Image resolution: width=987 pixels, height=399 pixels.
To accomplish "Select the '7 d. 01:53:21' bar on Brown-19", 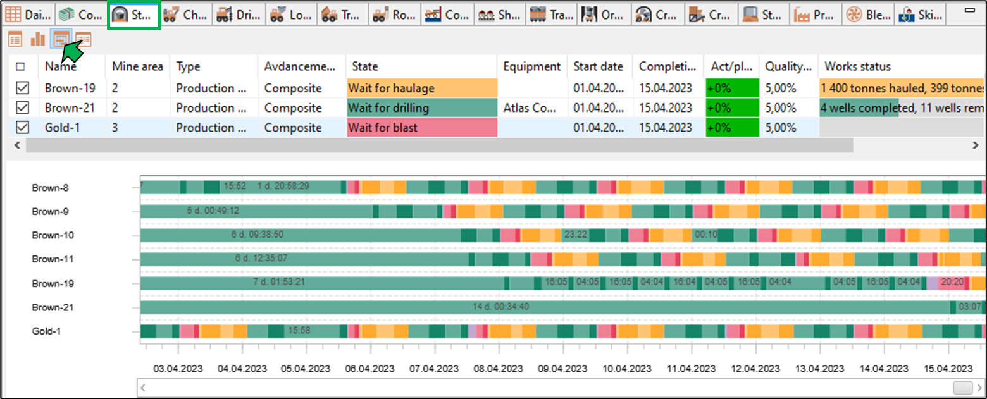I will 322,283.
